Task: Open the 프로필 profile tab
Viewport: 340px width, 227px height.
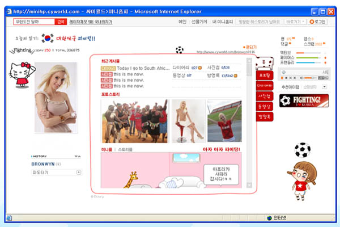Action: point(265,75)
